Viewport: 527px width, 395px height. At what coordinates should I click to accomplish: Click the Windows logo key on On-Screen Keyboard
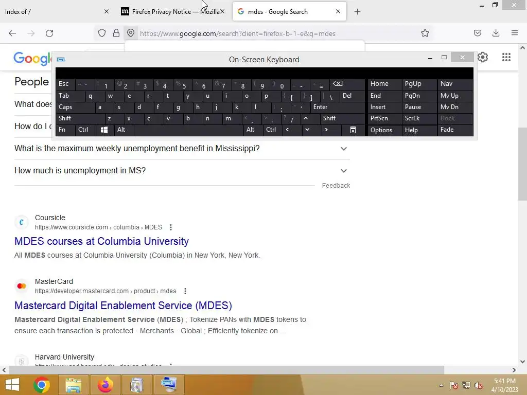tap(104, 130)
